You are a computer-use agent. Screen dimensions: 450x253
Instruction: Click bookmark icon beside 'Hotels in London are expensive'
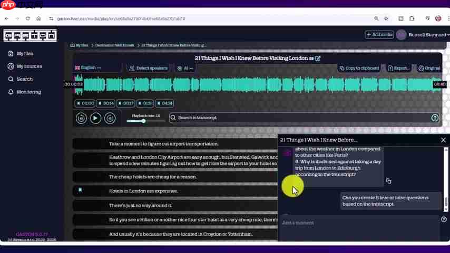coord(80,190)
